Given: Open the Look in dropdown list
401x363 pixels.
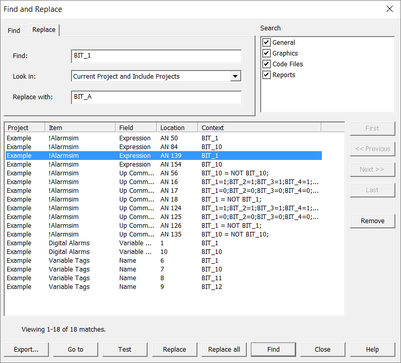Looking at the screenshot, I should [235, 77].
